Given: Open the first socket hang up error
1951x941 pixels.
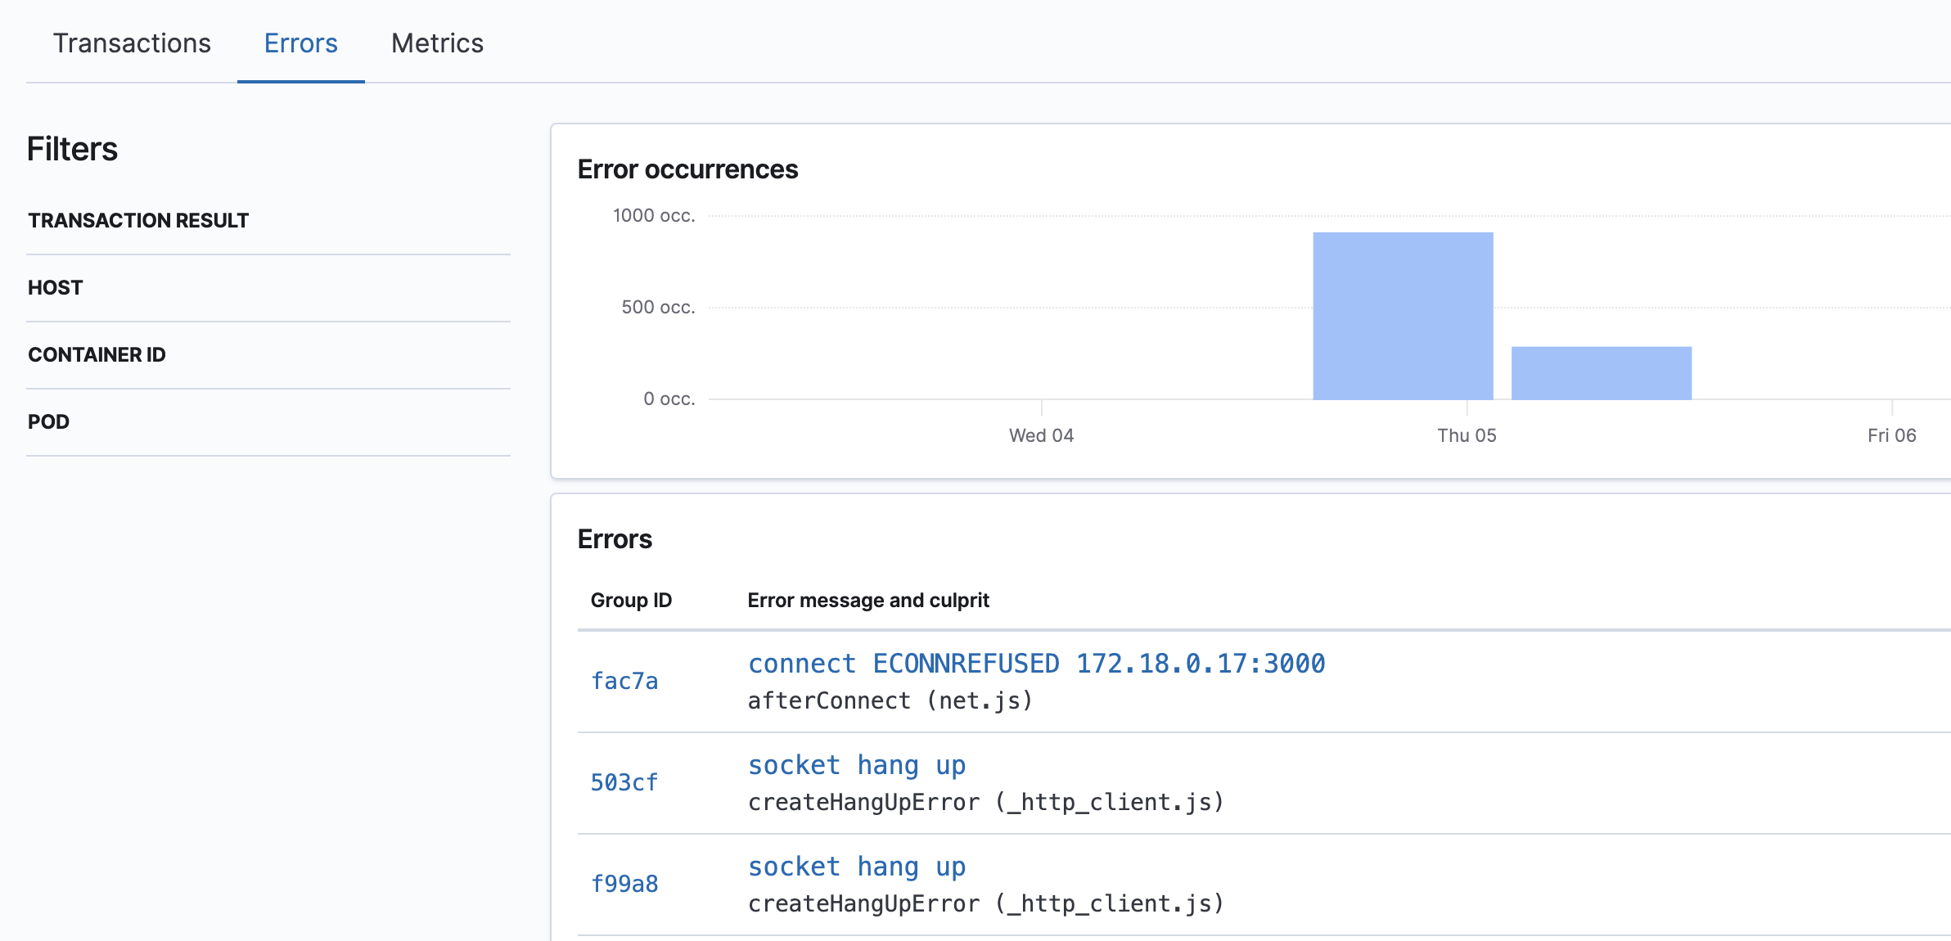Looking at the screenshot, I should (856, 764).
